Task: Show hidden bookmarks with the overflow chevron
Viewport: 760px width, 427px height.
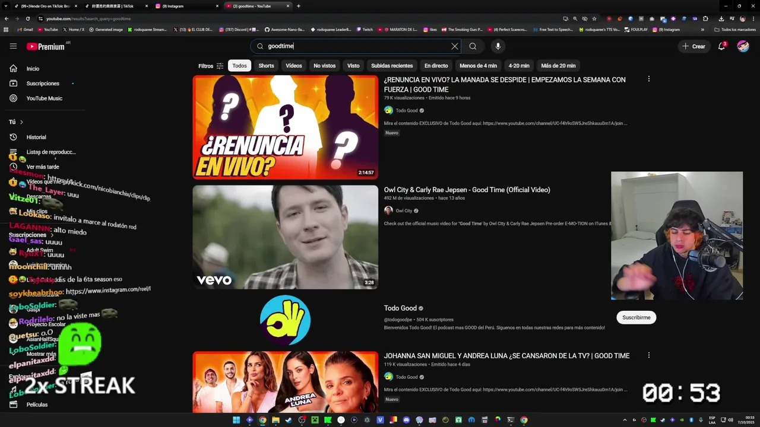Action: [x=702, y=29]
